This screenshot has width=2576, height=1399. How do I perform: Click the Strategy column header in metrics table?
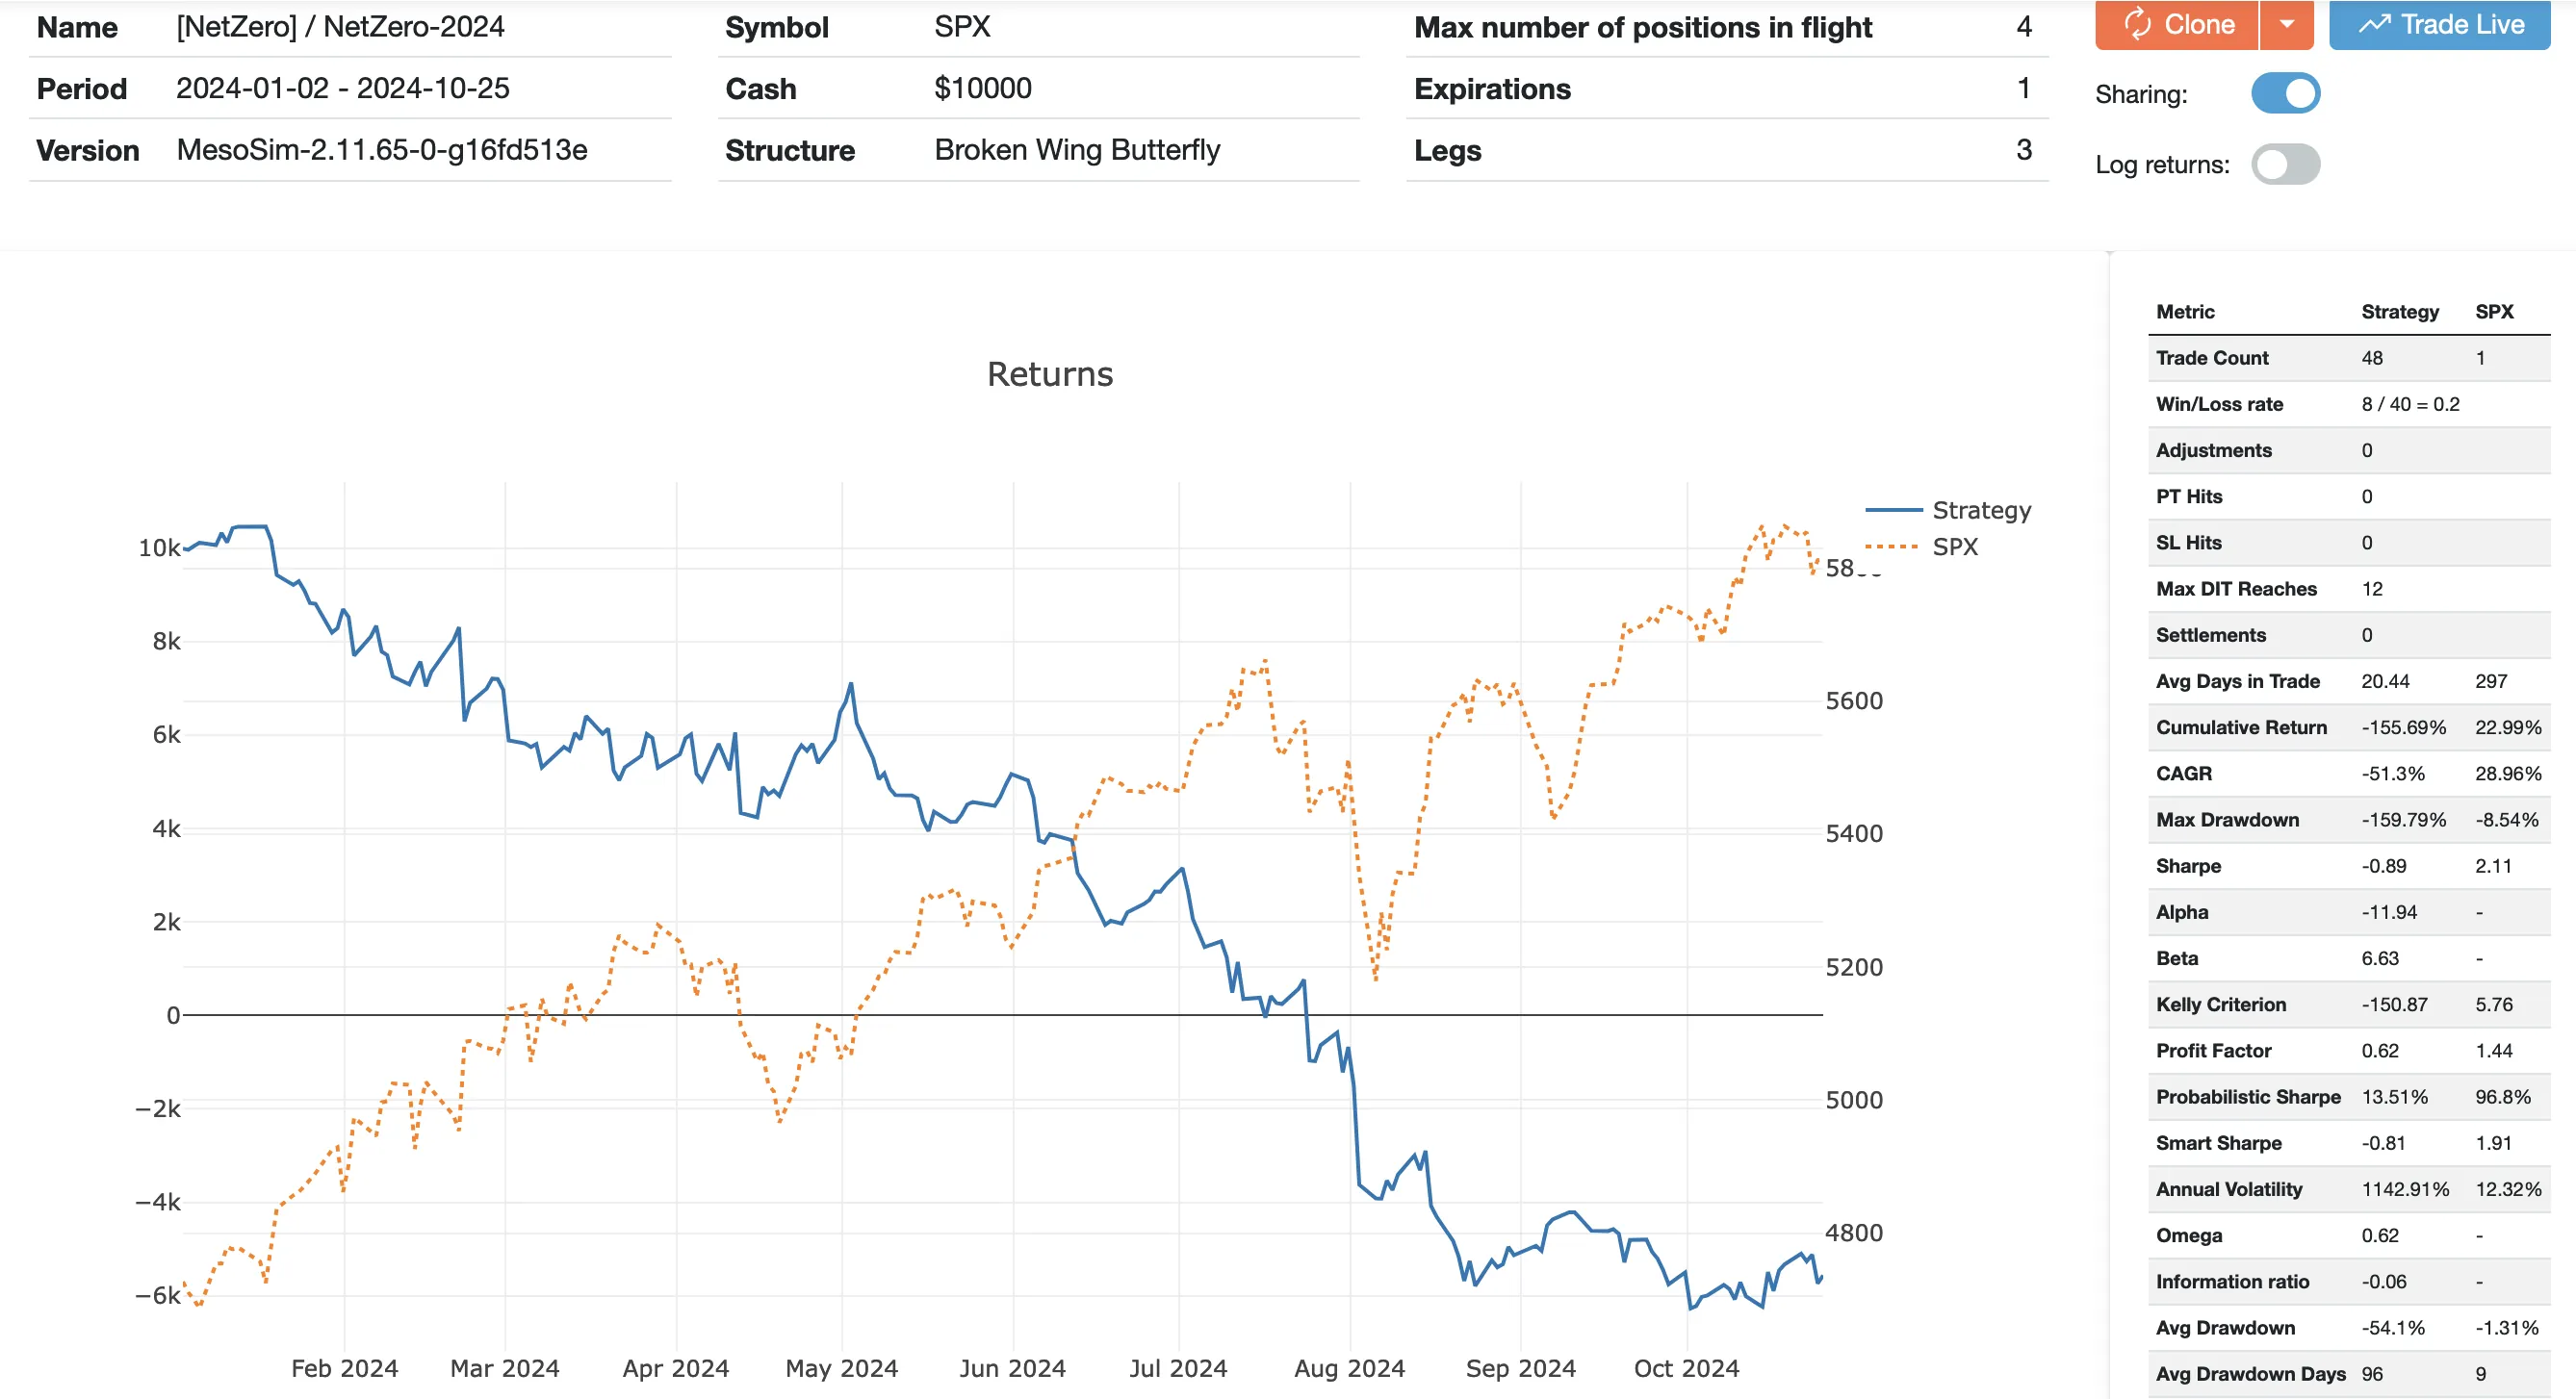coord(2399,312)
